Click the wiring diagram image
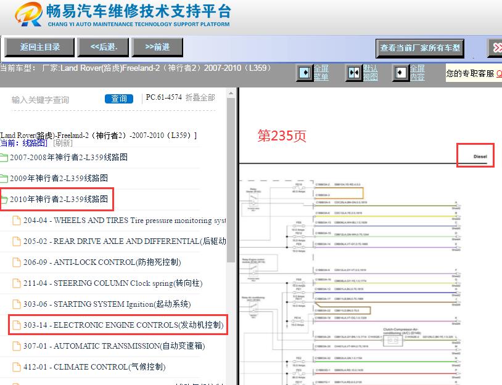 350,283
